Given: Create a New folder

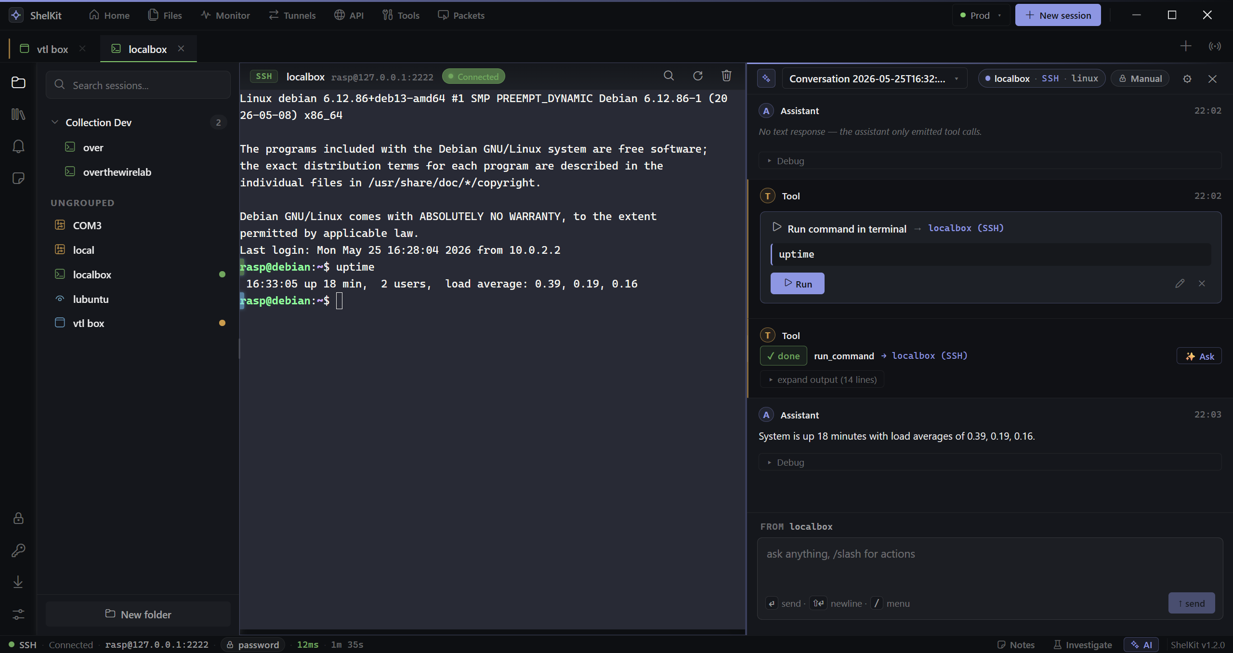Looking at the screenshot, I should pos(138,614).
